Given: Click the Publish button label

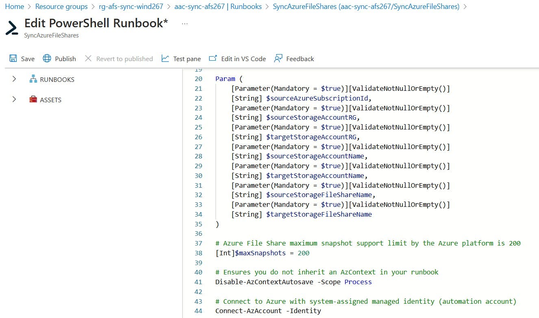Looking at the screenshot, I should click(65, 59).
